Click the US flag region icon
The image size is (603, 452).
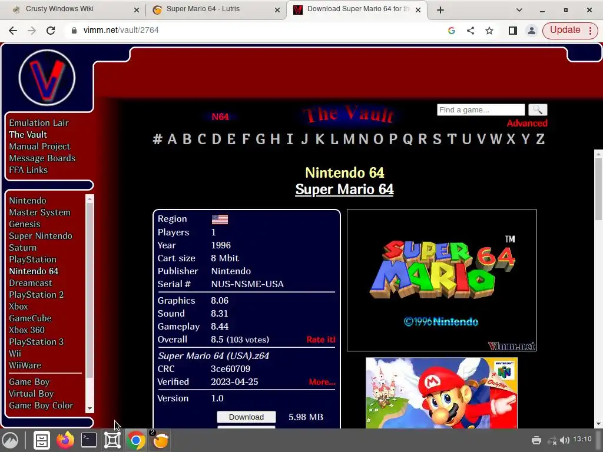click(x=220, y=220)
